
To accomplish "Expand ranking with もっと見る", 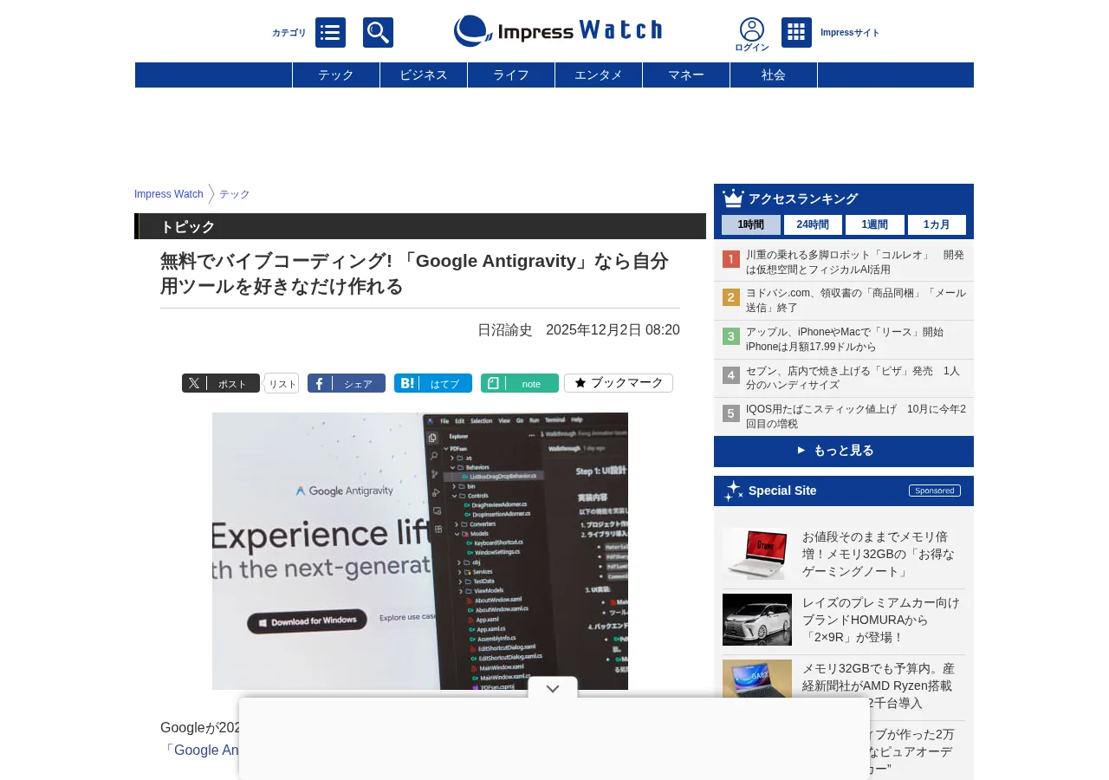I will coord(844,451).
